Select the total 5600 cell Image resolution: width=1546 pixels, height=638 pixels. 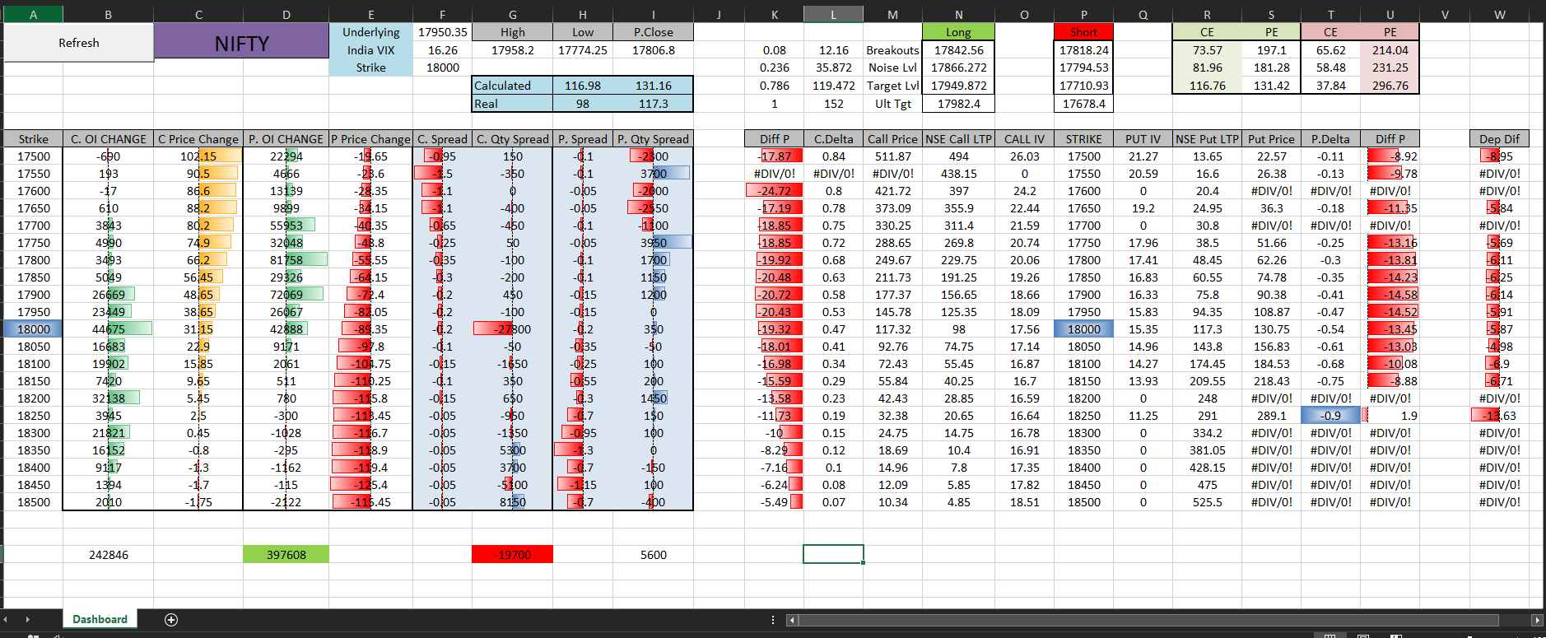(x=653, y=555)
